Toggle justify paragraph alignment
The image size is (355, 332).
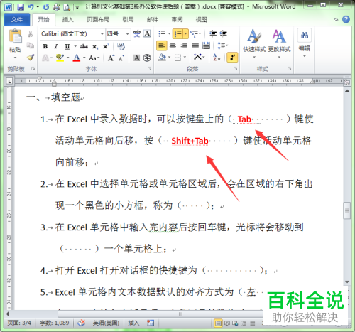(x=195, y=45)
